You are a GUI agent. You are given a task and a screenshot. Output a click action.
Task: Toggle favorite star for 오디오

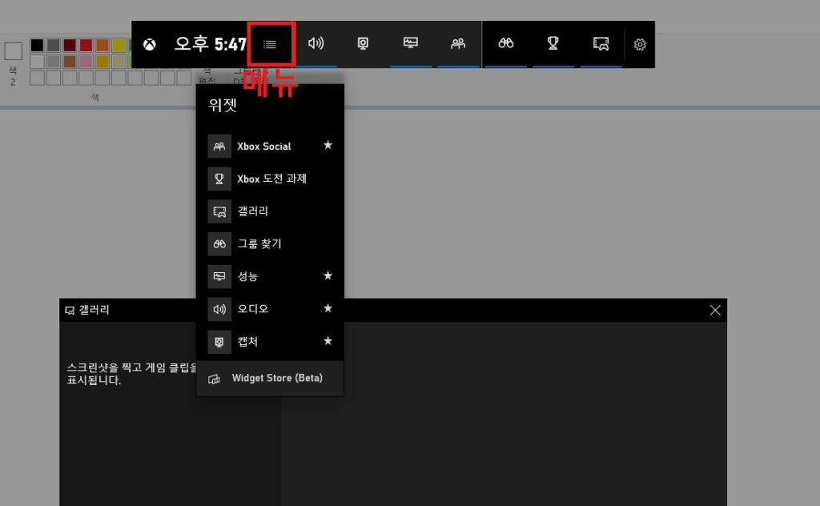(328, 308)
